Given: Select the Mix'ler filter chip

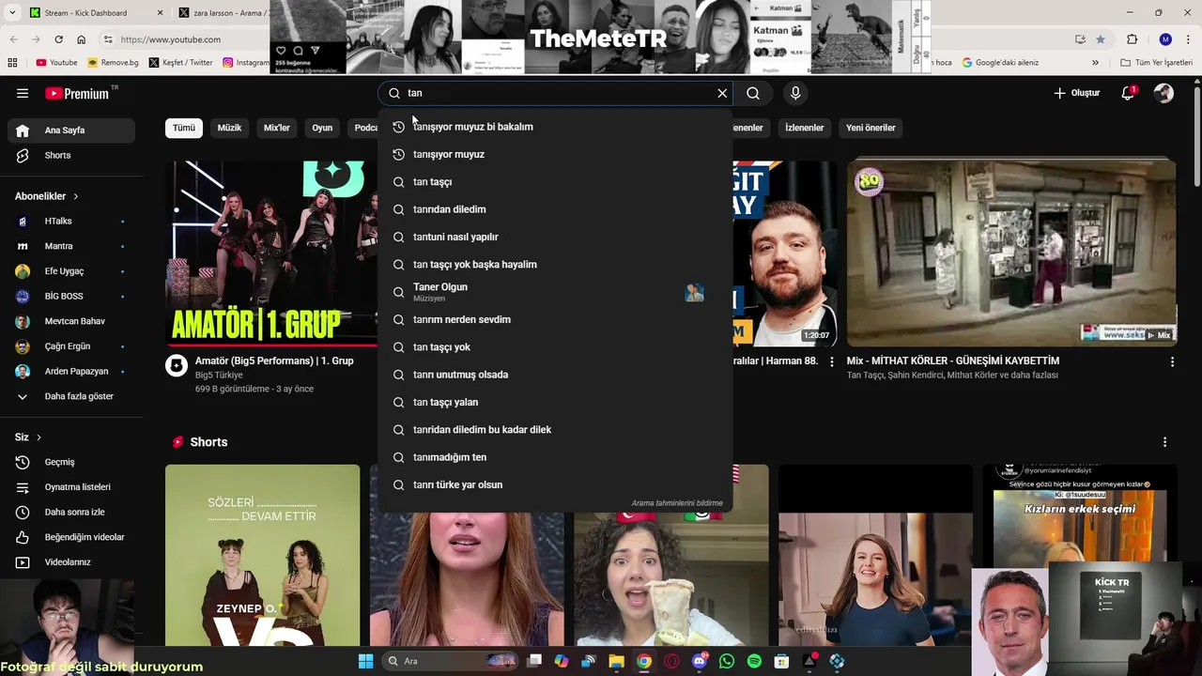Looking at the screenshot, I should 277,128.
